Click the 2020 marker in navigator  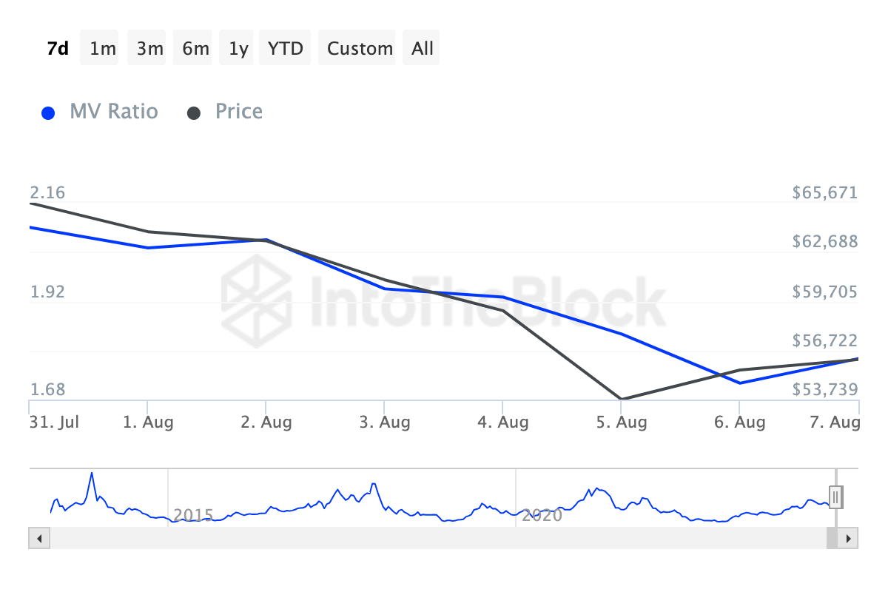tap(542, 515)
